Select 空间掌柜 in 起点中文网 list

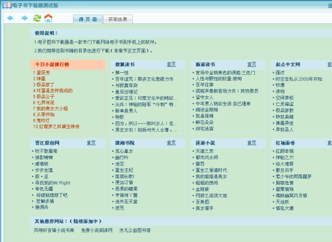(x=285, y=97)
